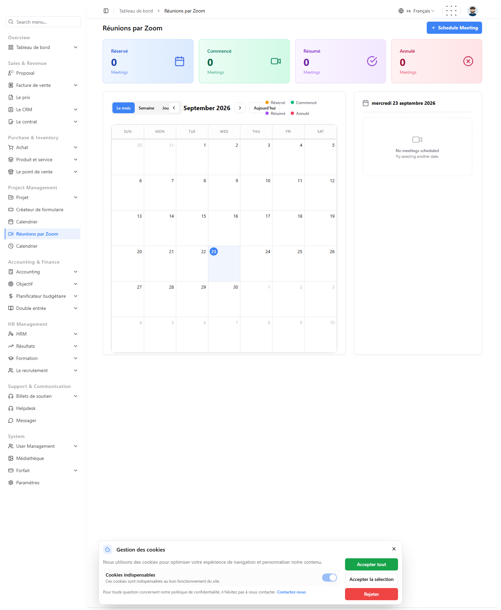Open the user avatar profile menu
The height and width of the screenshot is (610, 501).
(x=473, y=11)
